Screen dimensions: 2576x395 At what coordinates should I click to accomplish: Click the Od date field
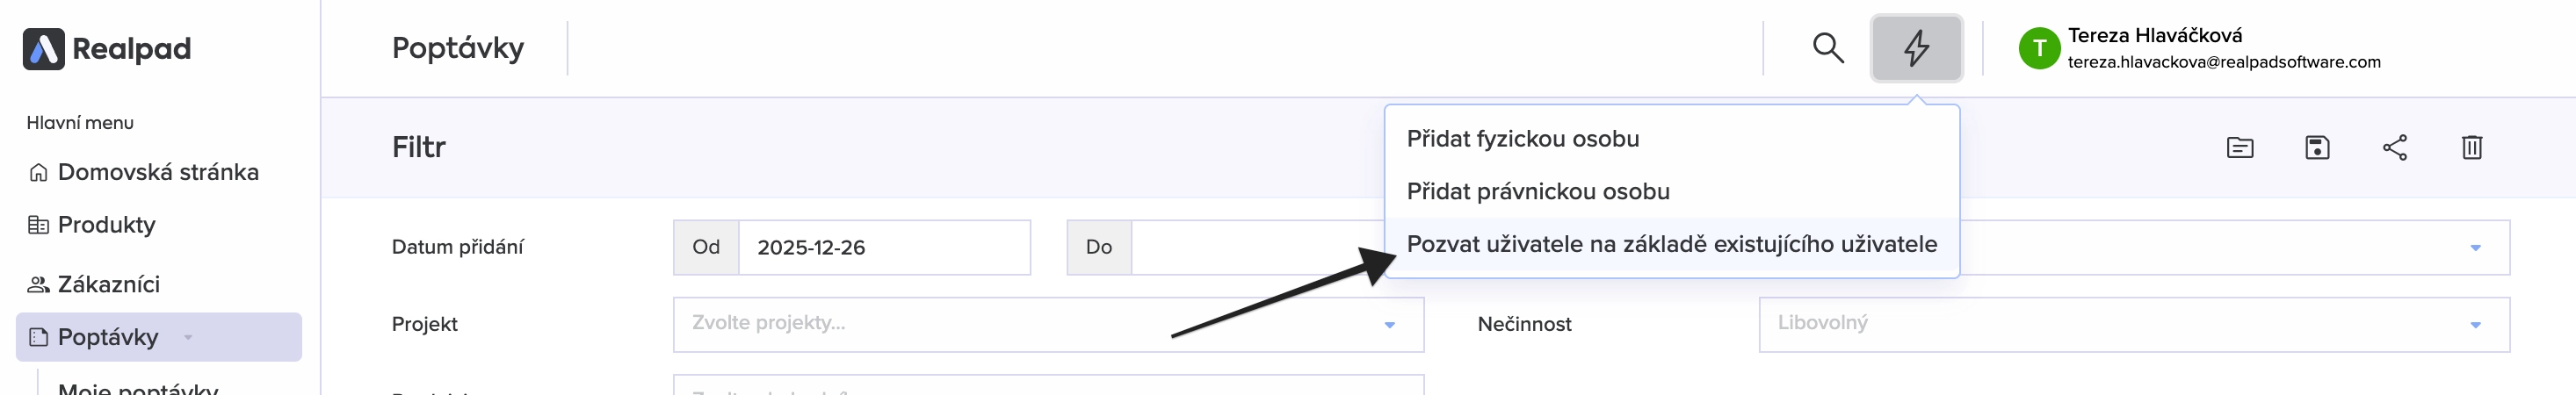point(883,248)
